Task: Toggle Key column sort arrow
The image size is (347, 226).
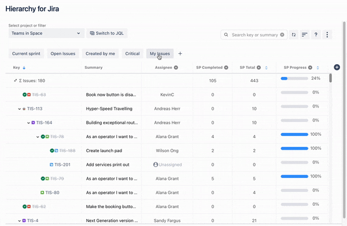Action: 24,68
